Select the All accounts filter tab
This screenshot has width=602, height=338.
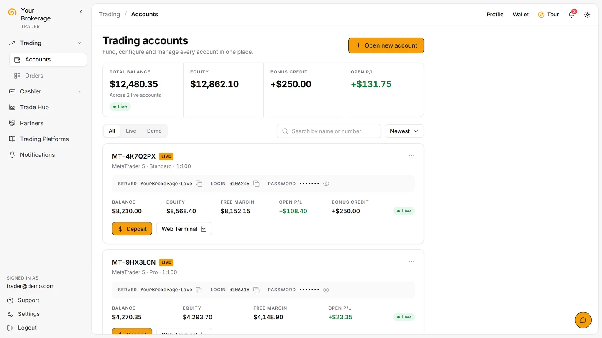tap(112, 131)
